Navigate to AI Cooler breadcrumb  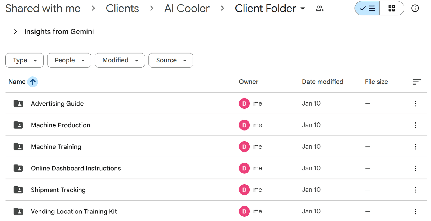click(x=187, y=9)
